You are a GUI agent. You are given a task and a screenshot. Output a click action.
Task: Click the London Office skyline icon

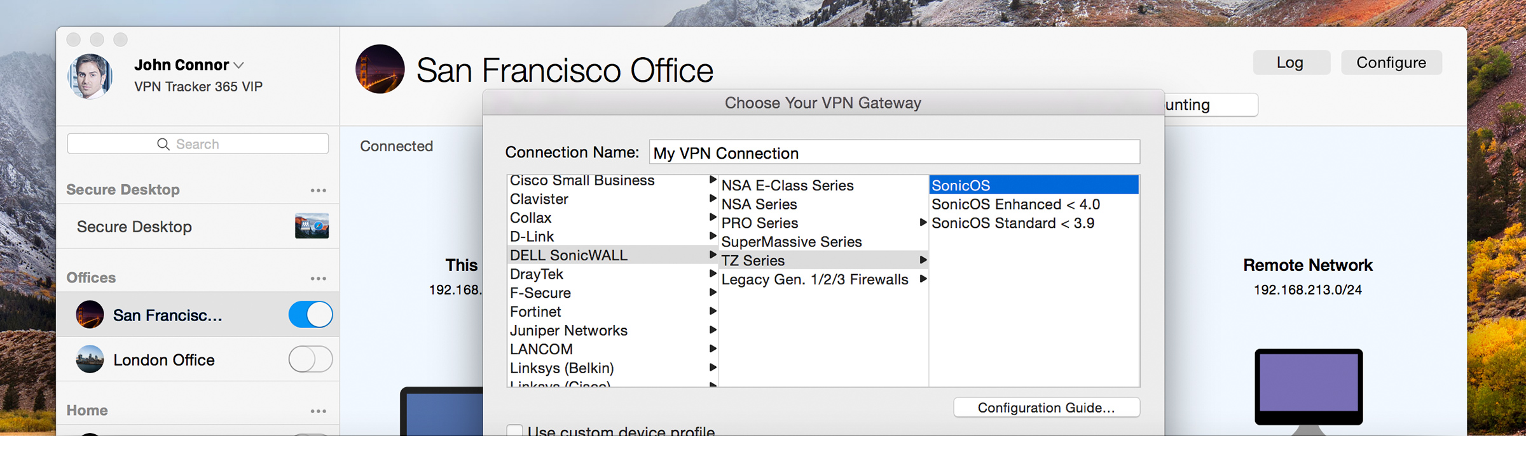[x=90, y=359]
